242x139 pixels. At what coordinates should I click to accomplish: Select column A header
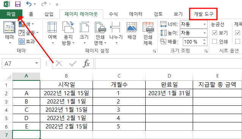coord(27,76)
